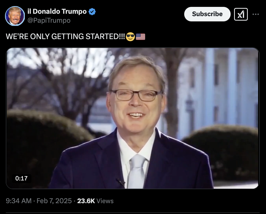Open the il Donaldo Trumpo display name
Viewport: 266px width, 214px height.
[x=57, y=12]
